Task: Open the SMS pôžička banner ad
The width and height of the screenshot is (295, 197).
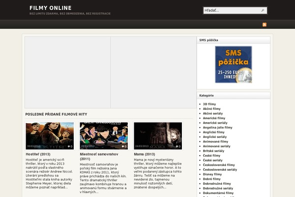Action: (x=234, y=65)
